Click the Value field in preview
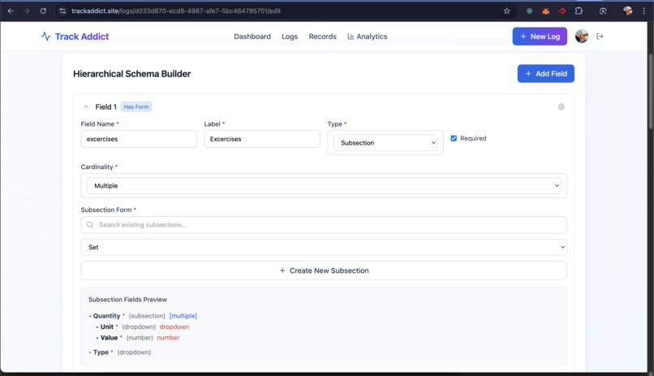Viewport: 654px width, 376px height. coord(109,338)
